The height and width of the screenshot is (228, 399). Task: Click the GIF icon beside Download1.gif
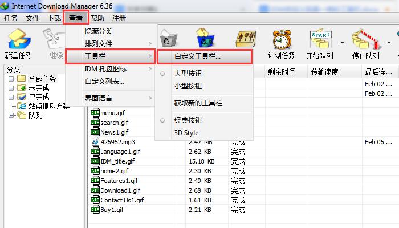(95, 190)
